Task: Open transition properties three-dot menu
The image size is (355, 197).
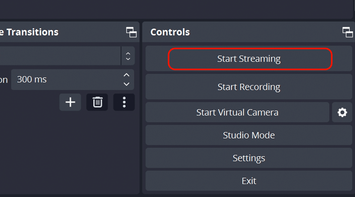Action: (x=124, y=102)
